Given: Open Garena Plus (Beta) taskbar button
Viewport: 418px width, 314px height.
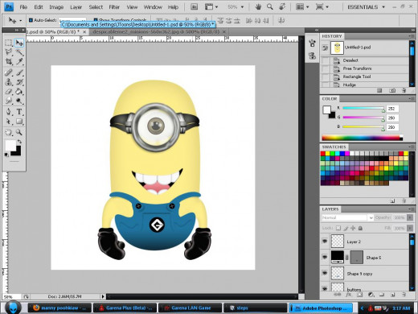Looking at the screenshot, I should [125, 308].
